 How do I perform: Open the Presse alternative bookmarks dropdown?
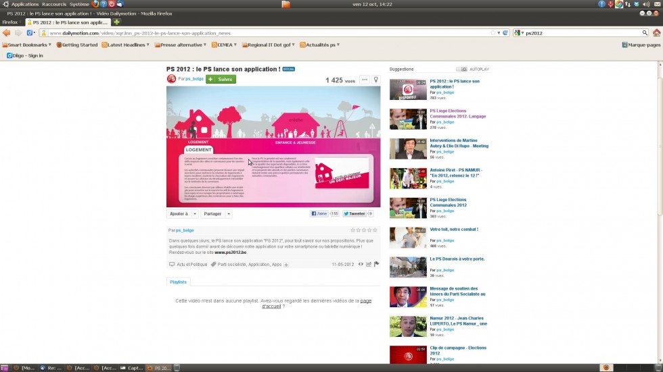pos(181,45)
